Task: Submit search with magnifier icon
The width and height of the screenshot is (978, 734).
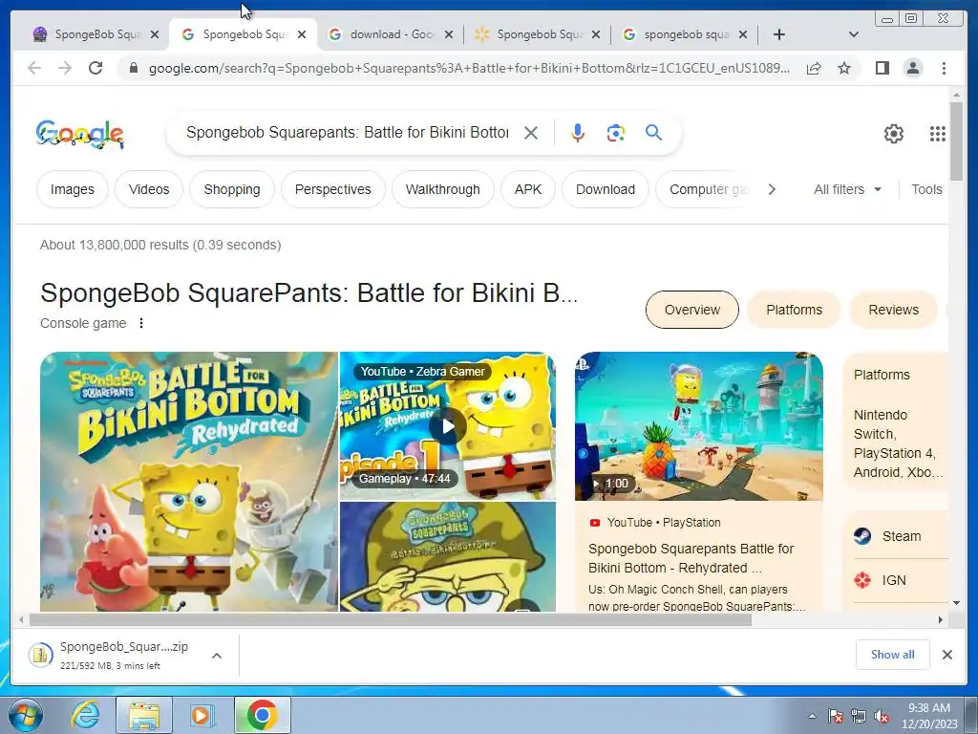Action: tap(653, 132)
